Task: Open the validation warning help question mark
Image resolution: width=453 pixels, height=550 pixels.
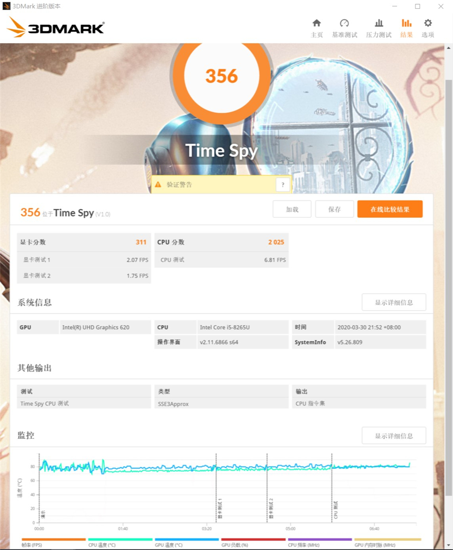Action: click(282, 184)
